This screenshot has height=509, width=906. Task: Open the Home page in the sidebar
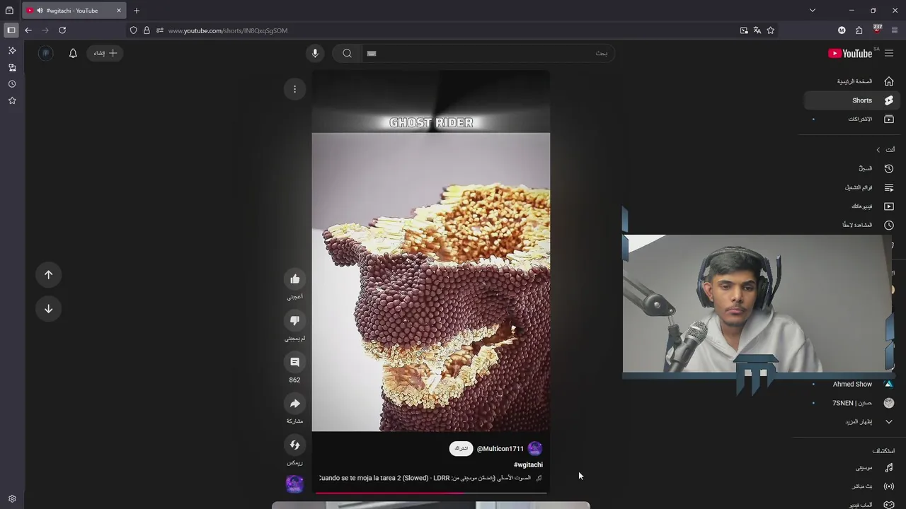[x=851, y=81]
